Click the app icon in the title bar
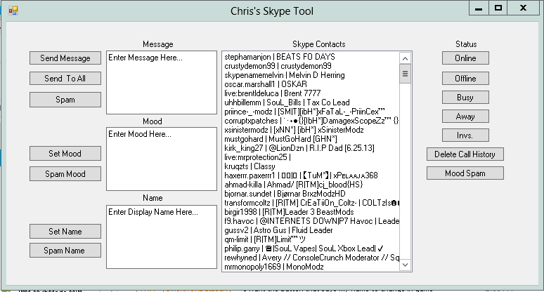This screenshot has height=292, width=544. [x=13, y=11]
